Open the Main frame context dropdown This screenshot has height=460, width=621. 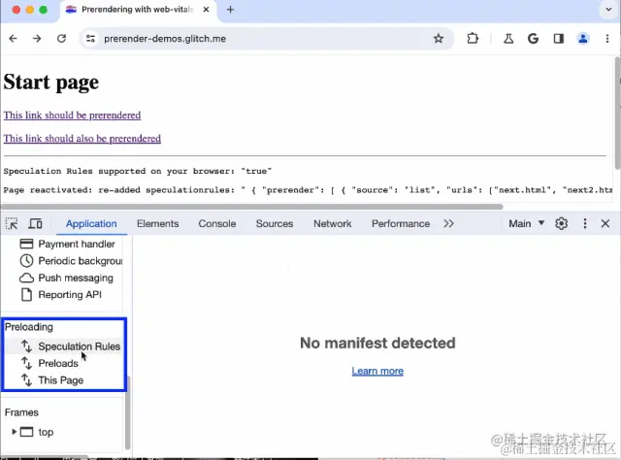[526, 223]
